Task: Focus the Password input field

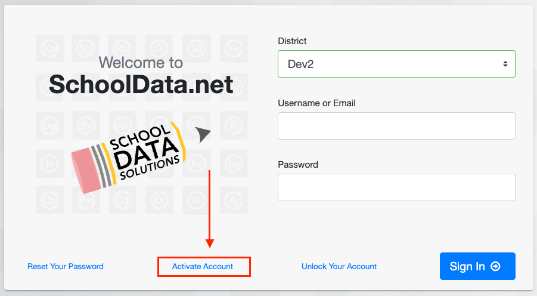Action: pyautogui.click(x=396, y=187)
